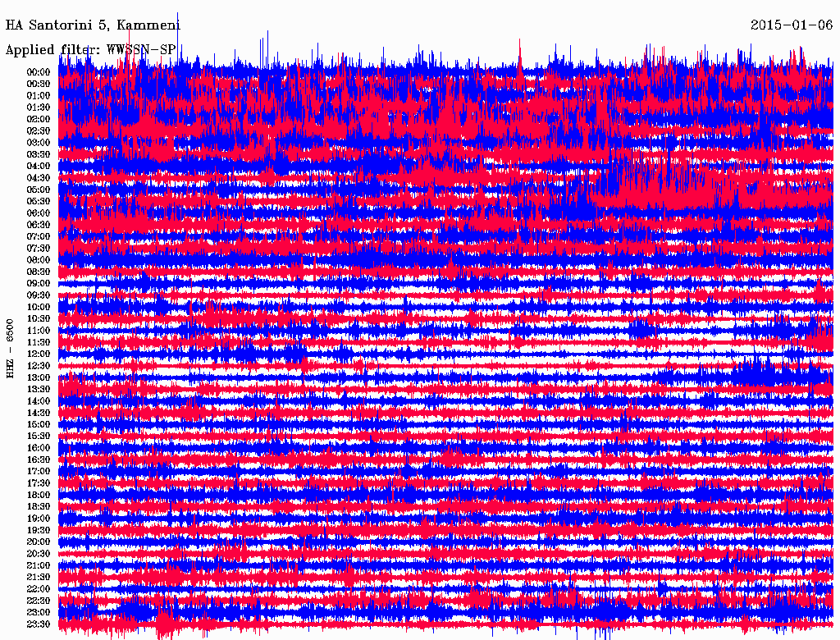Screen dimensions: 840x640
Task: Select the 16:00 time label
Action: [39, 448]
